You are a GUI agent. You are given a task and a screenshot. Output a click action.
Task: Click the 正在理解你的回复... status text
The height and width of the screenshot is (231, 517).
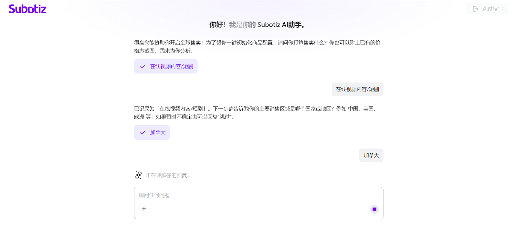(168, 175)
